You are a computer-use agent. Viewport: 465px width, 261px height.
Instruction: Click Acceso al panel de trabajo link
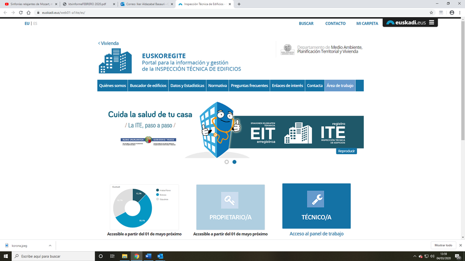tap(316, 234)
